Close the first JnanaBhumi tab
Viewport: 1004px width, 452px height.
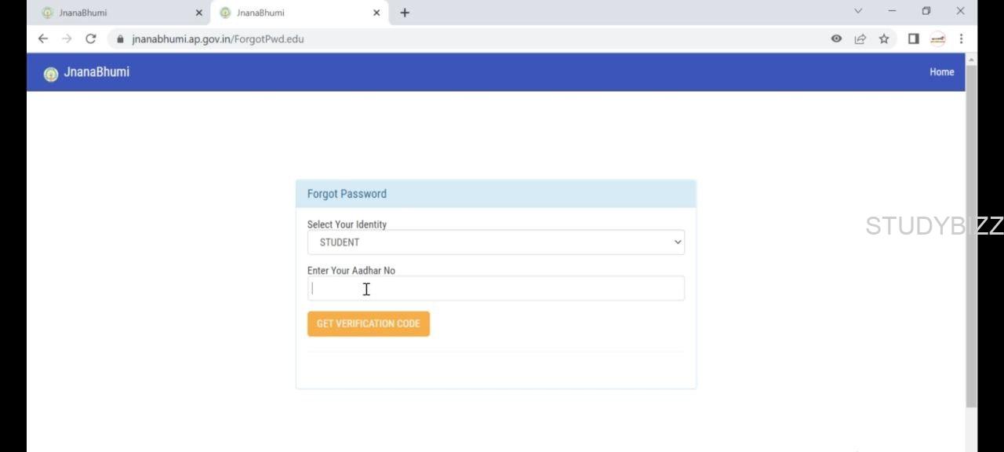pos(198,13)
